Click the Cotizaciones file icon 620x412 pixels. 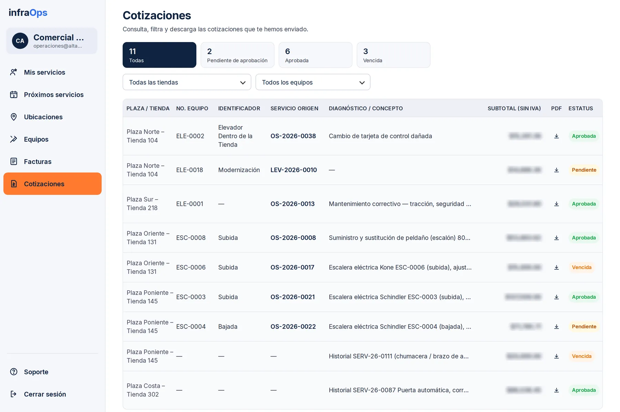[14, 184]
